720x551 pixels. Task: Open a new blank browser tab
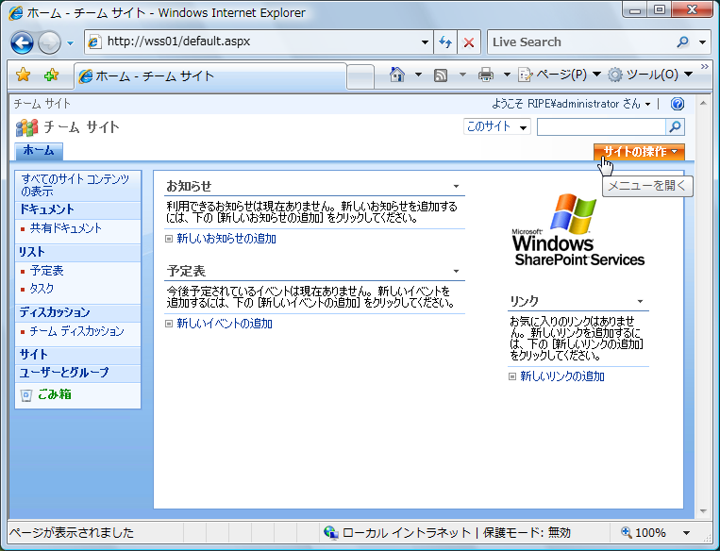[360, 76]
